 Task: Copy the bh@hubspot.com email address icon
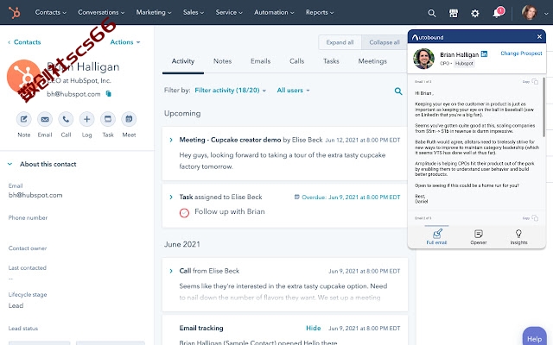pyautogui.click(x=109, y=94)
